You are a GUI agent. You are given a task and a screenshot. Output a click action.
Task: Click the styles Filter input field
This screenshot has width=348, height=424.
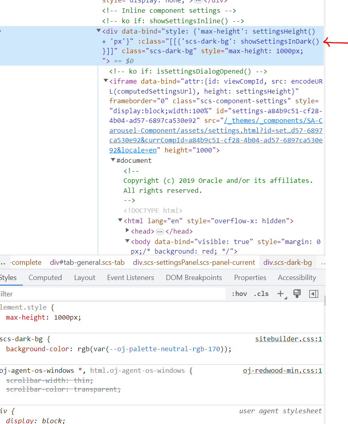tap(113, 294)
